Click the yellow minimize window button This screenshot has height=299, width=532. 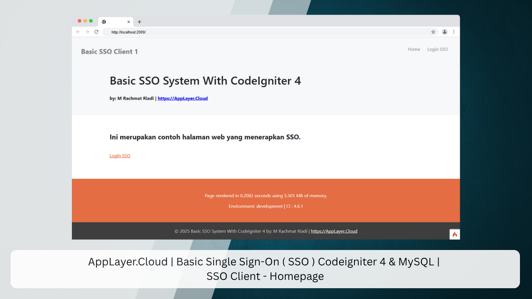click(85, 21)
